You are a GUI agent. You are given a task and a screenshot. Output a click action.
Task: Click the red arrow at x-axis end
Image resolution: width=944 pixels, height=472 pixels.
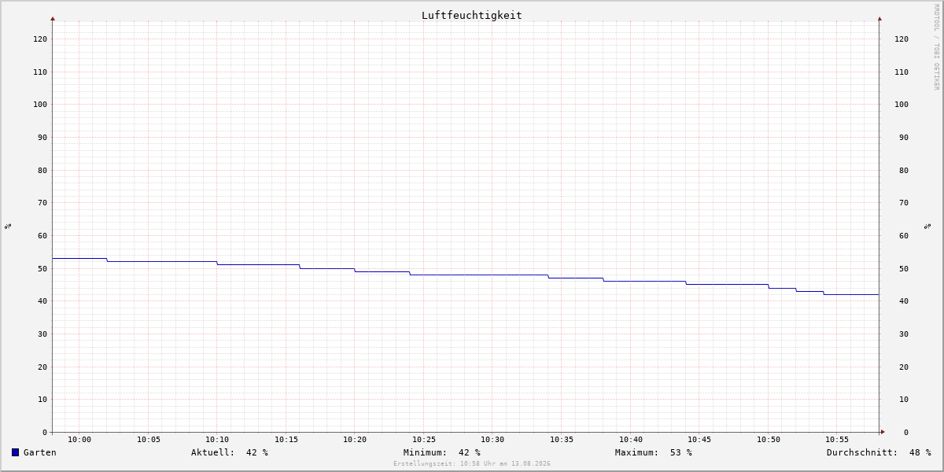coord(883,432)
